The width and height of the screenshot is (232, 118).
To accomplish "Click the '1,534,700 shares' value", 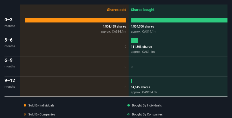I will [142, 26].
